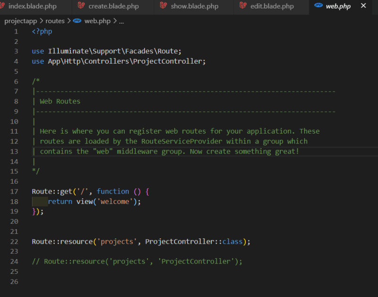Click 'Route::resource' on line 22
Image resolution: width=378 pixels, height=297 pixels.
[62, 242]
